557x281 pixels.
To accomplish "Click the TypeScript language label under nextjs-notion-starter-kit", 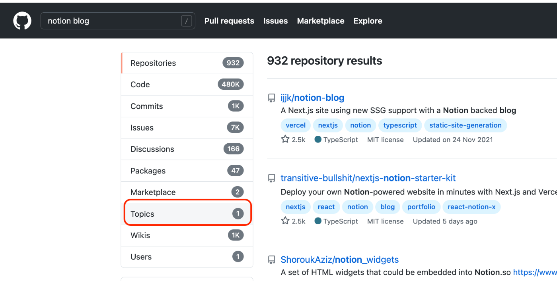I will [x=341, y=221].
